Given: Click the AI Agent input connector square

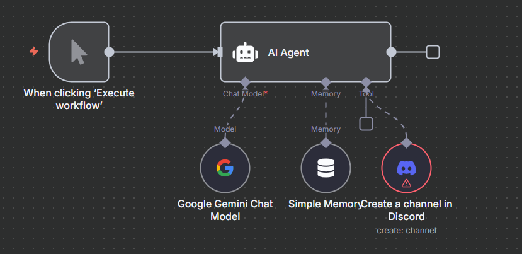Looking at the screenshot, I should click(x=220, y=52).
